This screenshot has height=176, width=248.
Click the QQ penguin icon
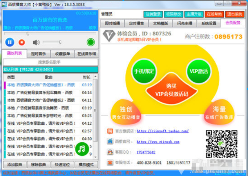click(x=110, y=152)
